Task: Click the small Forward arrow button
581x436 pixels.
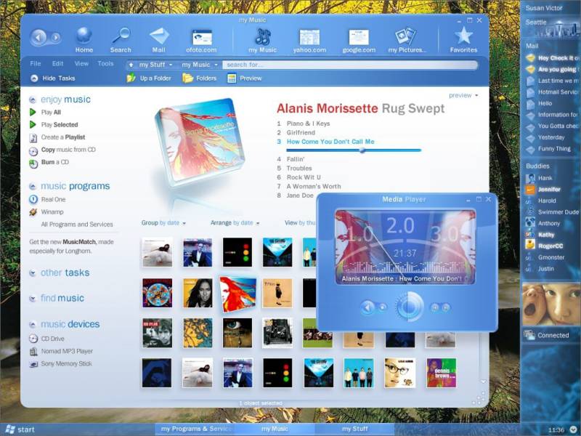Action: (56, 38)
